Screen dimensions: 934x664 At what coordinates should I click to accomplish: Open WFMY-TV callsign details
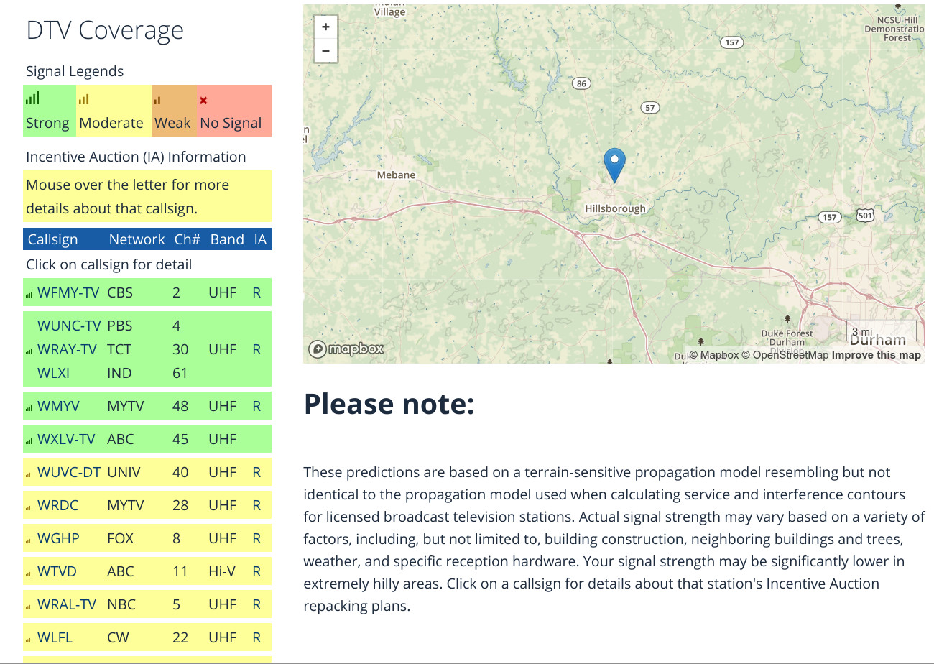pos(68,292)
